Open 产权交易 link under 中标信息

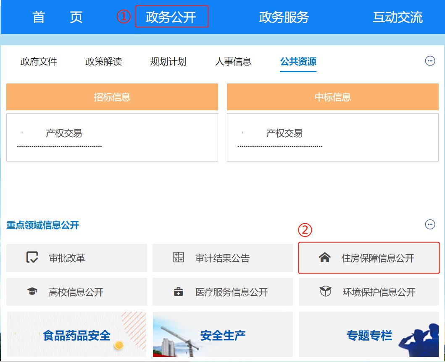click(x=284, y=133)
